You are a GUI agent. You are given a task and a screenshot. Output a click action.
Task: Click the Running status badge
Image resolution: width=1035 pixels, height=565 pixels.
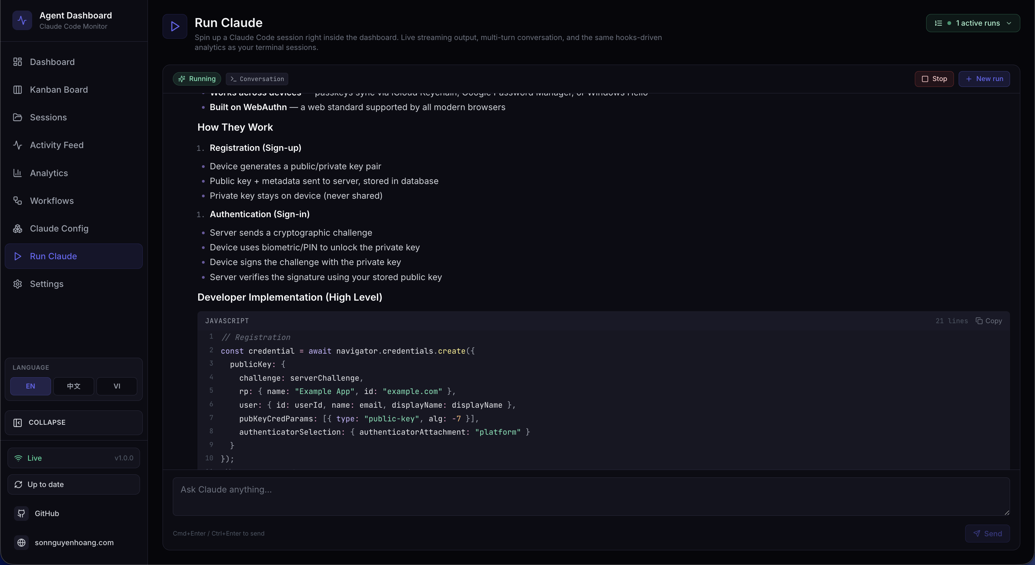(x=197, y=79)
